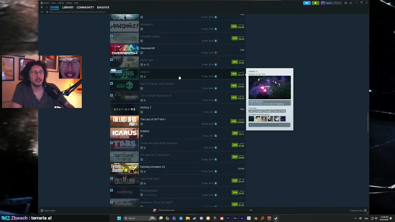Viewport: 395px width, 222px height.
Task: Open the green notifications bell button
Action: 315,3
